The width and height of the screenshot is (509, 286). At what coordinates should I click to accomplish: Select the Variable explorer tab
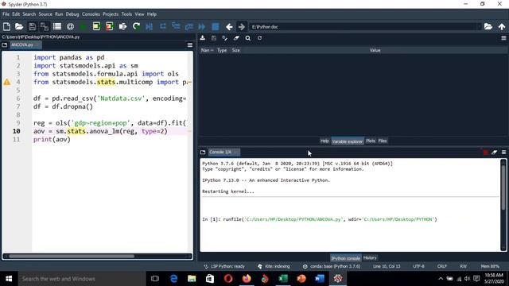348,141
